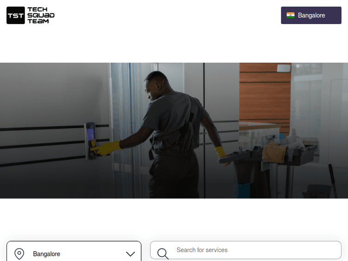
Task: Expand the city selector chevron arrow
Action: pos(130,254)
